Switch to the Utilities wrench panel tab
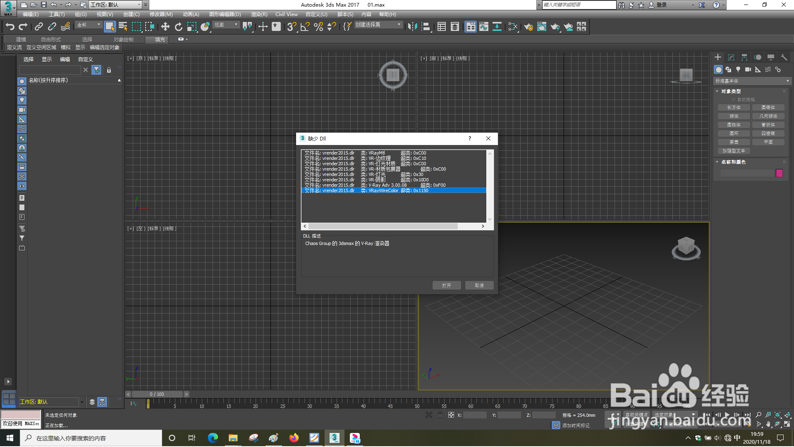The image size is (794, 447). (784, 57)
